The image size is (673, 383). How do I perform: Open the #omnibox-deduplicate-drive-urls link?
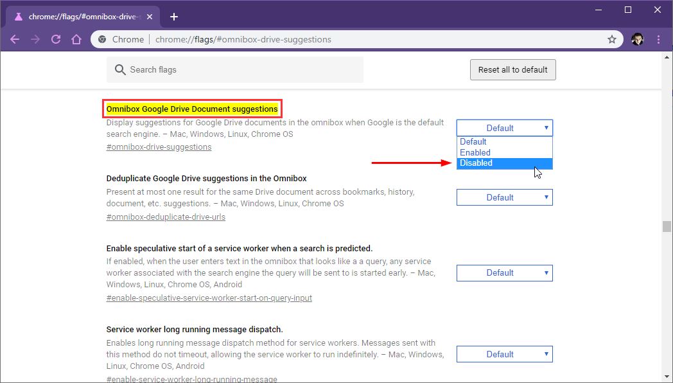coord(166,217)
